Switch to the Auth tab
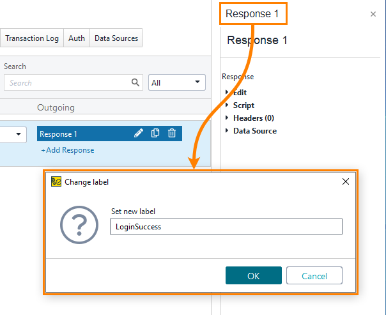The image size is (386, 315). tap(77, 38)
